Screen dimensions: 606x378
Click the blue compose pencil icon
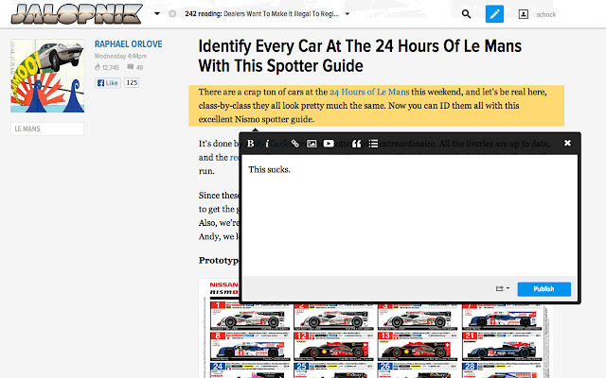[494, 14]
